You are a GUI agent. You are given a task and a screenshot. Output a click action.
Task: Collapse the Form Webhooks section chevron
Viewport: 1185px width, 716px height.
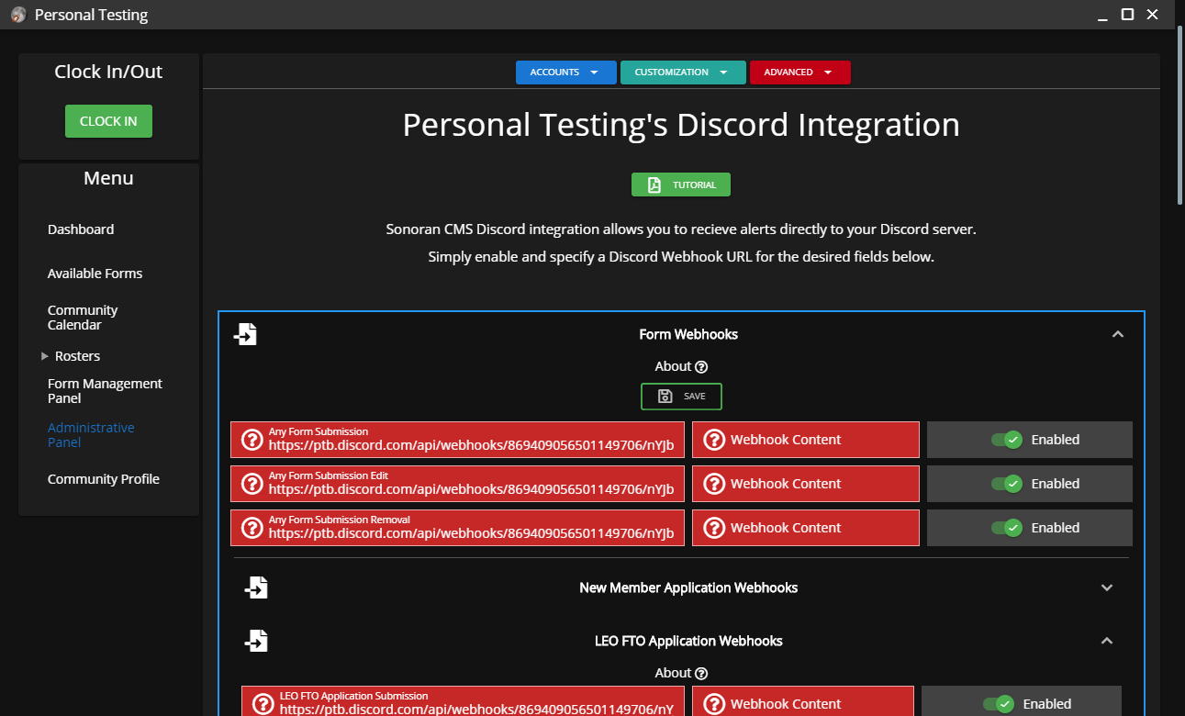click(1117, 334)
